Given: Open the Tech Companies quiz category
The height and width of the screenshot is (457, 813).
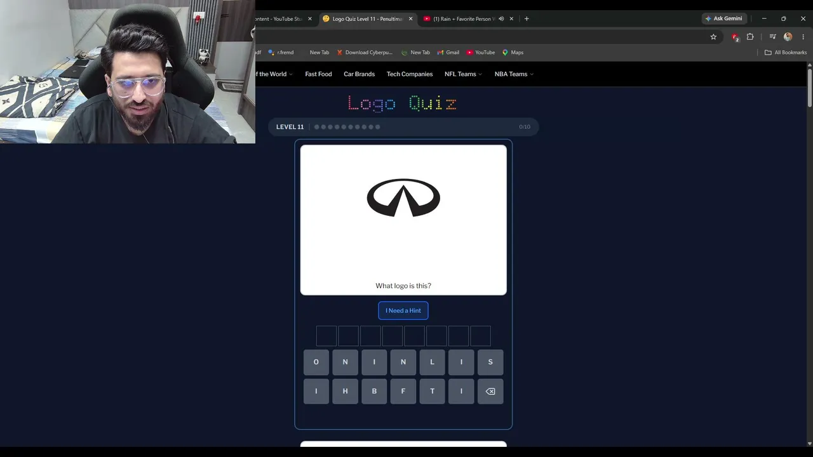Looking at the screenshot, I should click(x=410, y=74).
